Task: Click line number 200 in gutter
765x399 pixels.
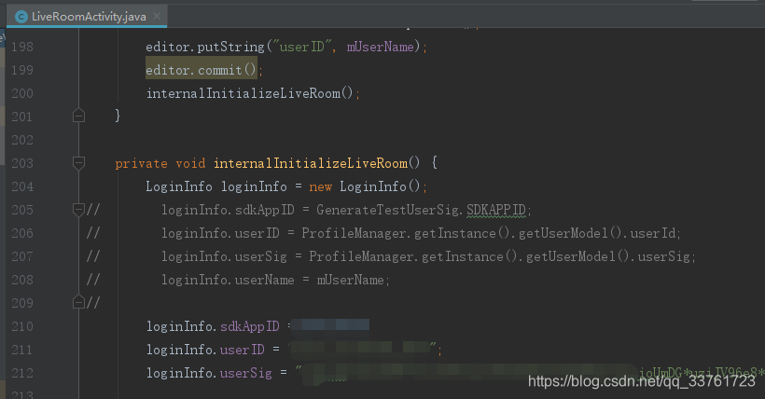Action: [22, 93]
